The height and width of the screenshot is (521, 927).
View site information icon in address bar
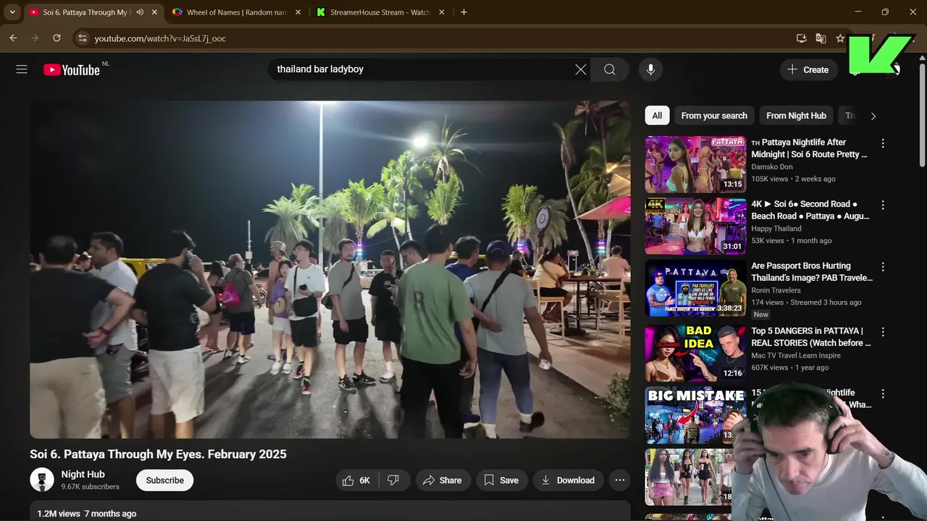click(x=82, y=38)
